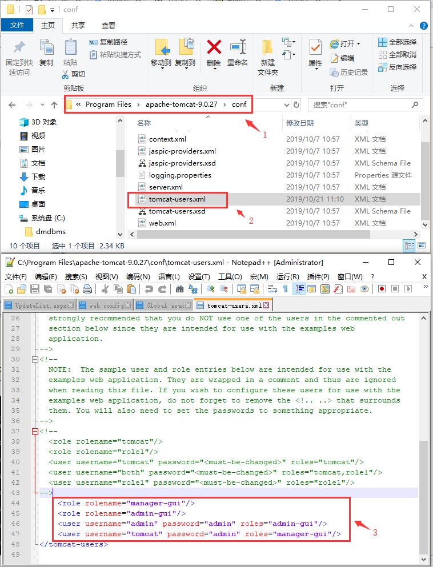Toggle Show all characters pilcrow icon
This screenshot has width=433, height=567.
[x=286, y=288]
